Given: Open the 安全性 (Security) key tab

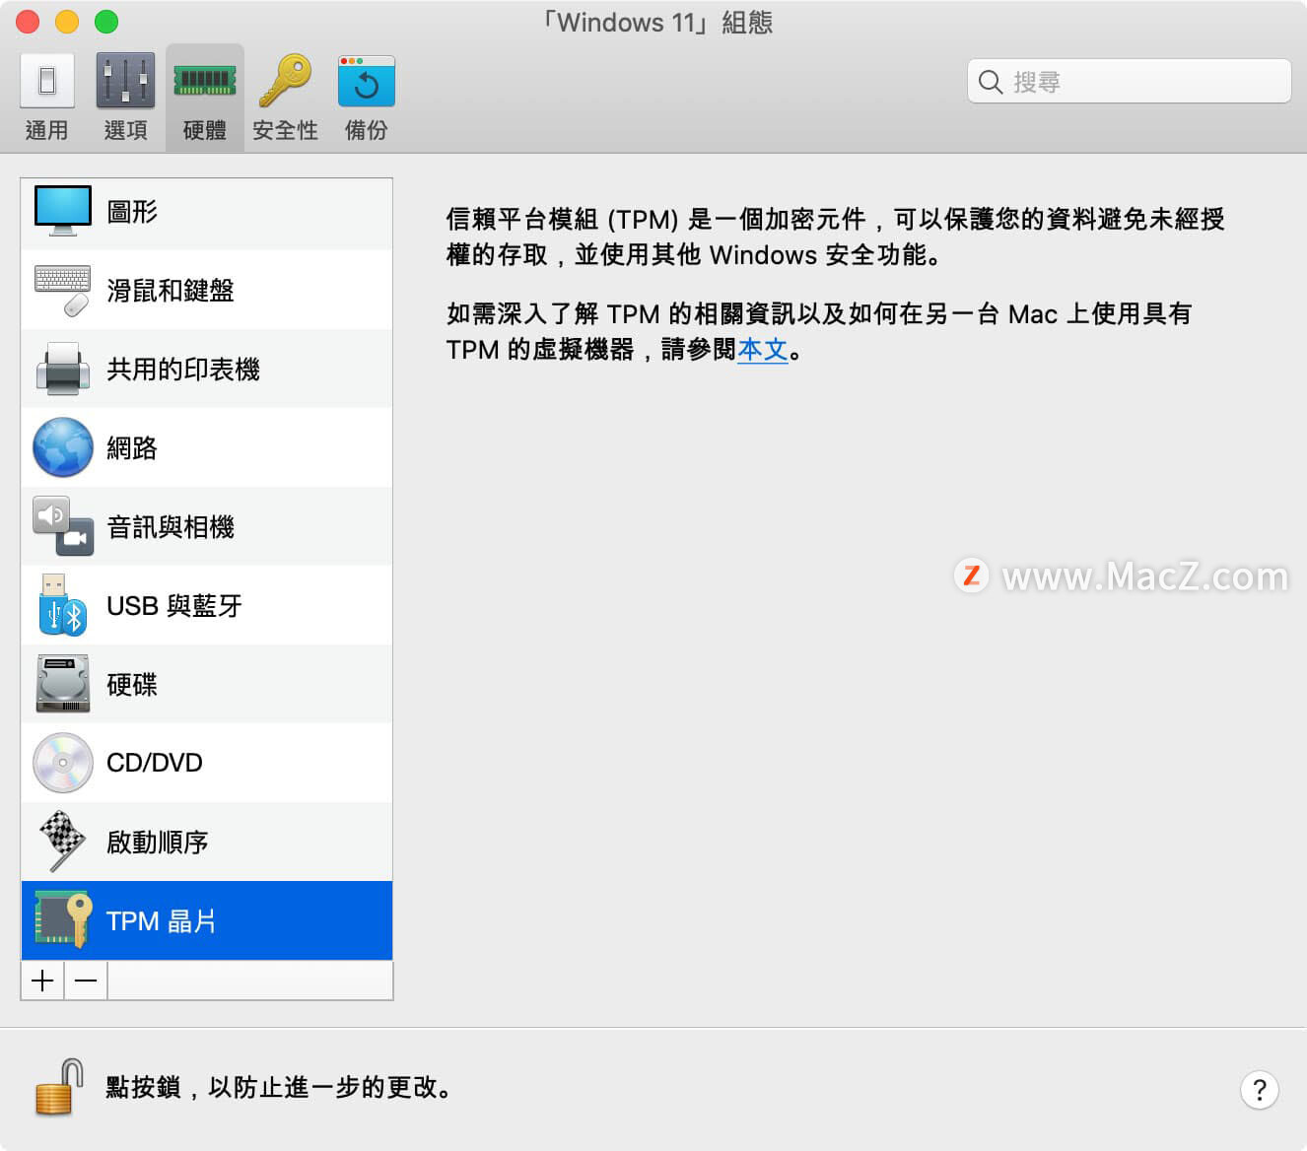Looking at the screenshot, I should [x=285, y=98].
